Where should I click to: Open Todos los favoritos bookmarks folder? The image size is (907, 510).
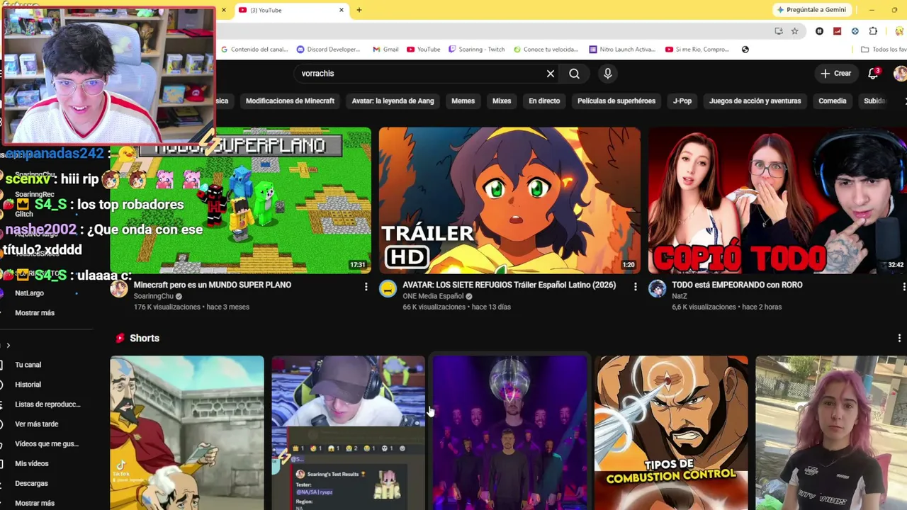(x=883, y=50)
